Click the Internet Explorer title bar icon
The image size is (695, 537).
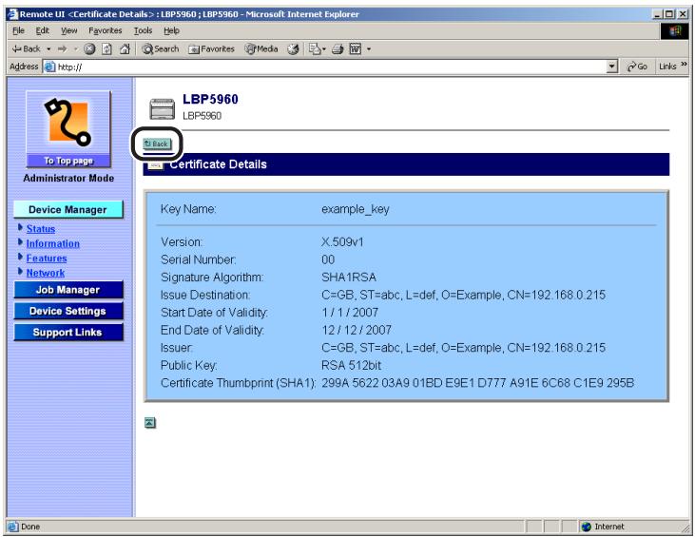point(13,14)
